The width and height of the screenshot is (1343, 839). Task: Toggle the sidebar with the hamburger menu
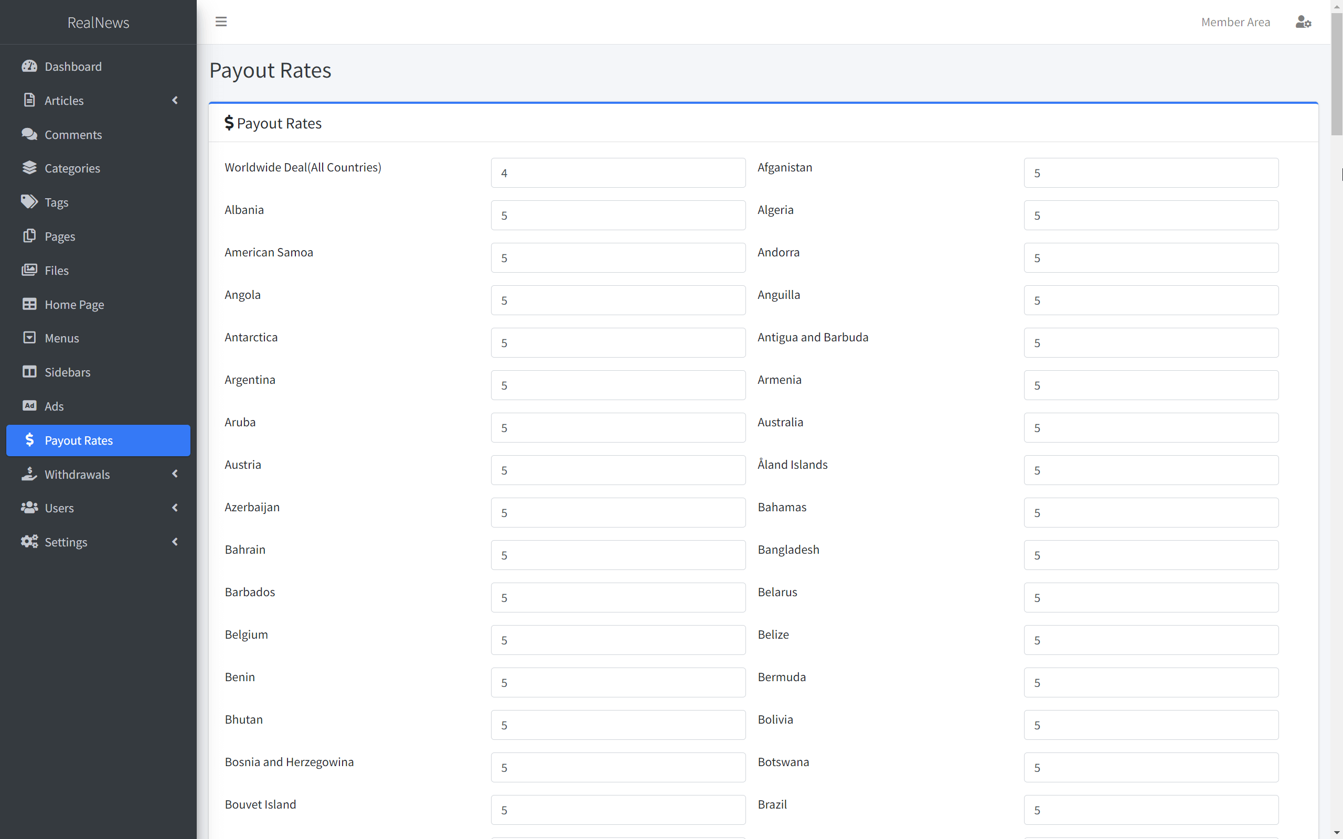[221, 21]
